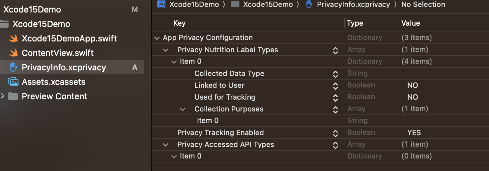Open the Used for Tracking key stepper
This screenshot has height=171, width=489.
point(335,98)
